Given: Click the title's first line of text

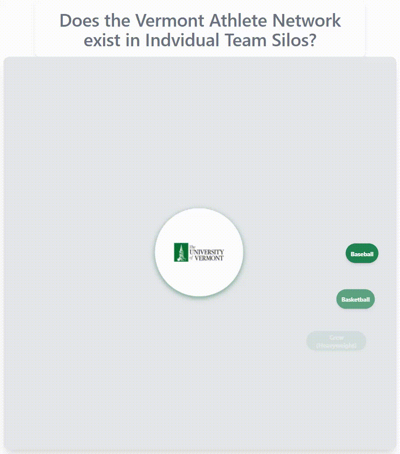Looking at the screenshot, I should (200, 21).
